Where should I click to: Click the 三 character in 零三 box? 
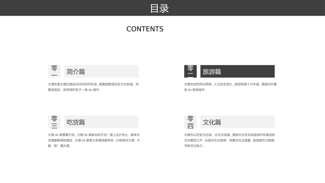point(54,126)
